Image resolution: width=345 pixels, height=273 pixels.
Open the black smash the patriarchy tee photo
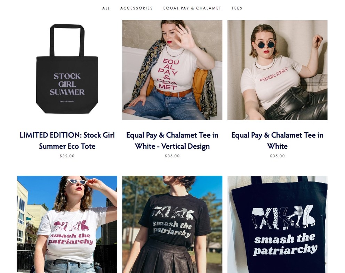(172, 224)
